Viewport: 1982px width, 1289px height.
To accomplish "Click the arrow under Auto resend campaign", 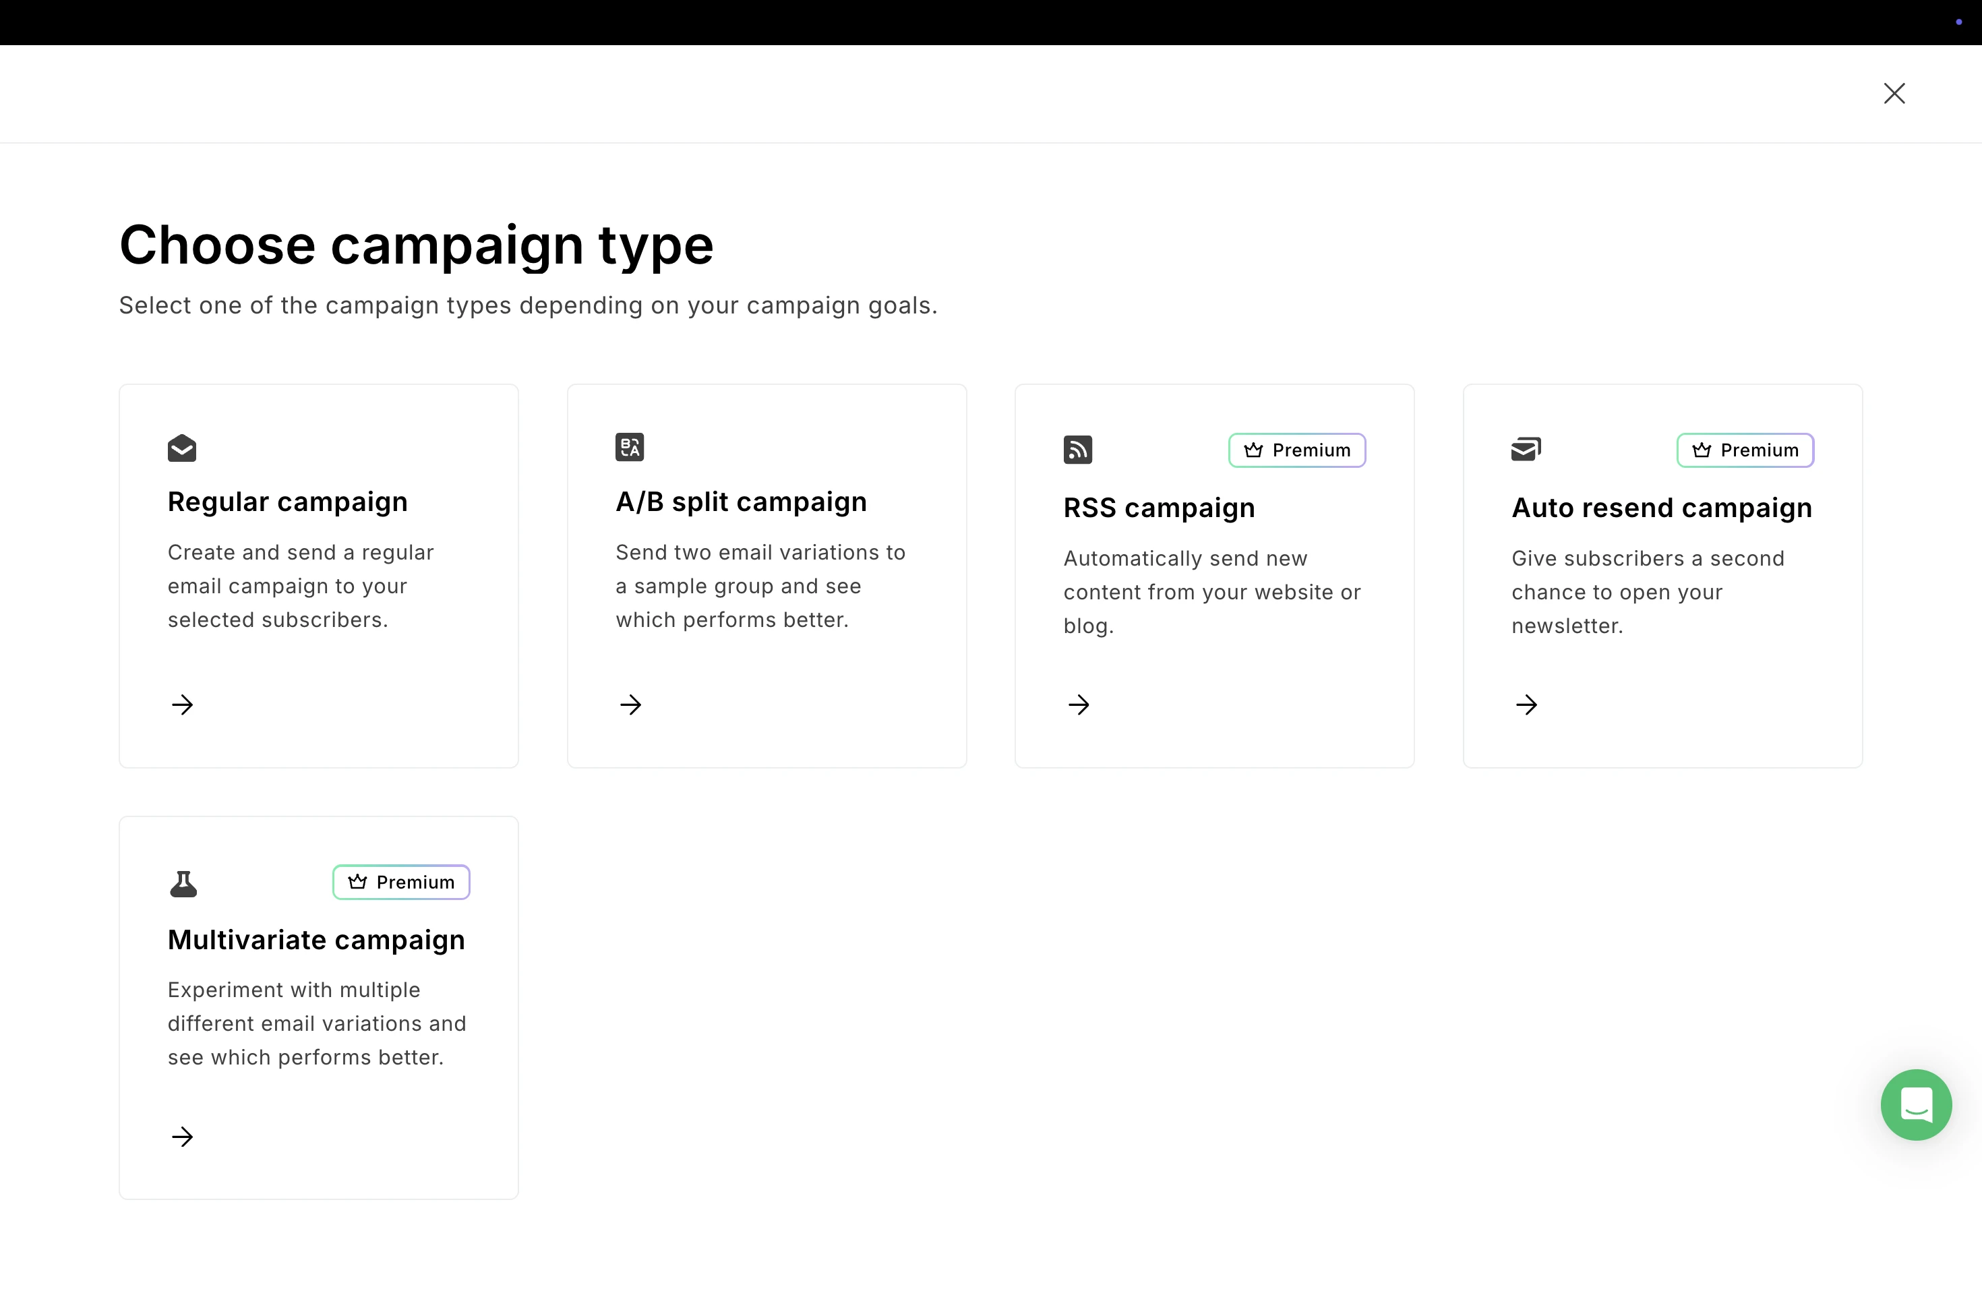I will pos(1526,705).
